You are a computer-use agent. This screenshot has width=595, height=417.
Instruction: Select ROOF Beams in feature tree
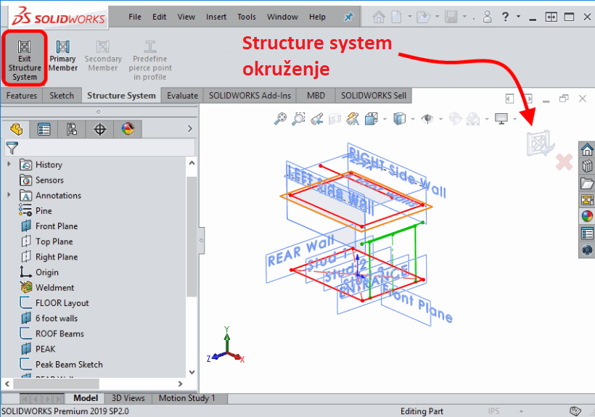click(x=59, y=334)
